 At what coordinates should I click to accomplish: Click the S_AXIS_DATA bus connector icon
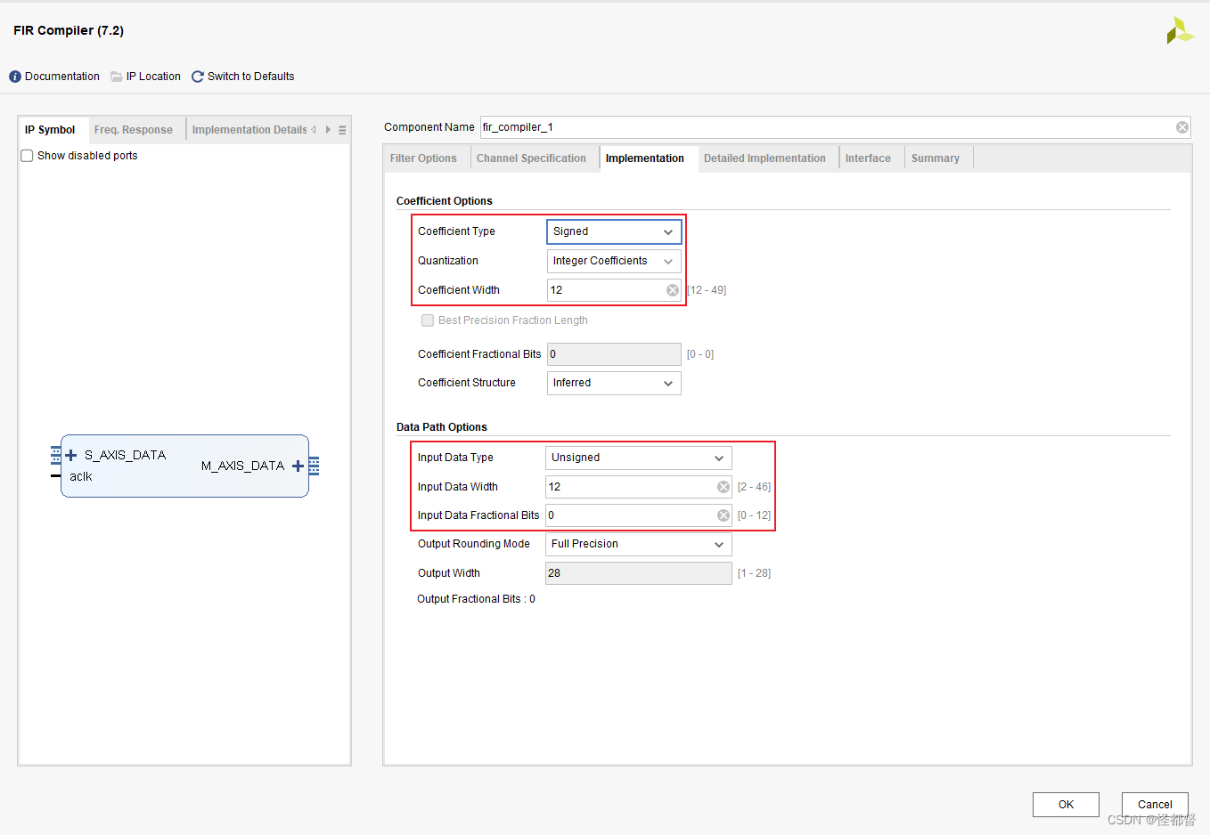(x=56, y=455)
